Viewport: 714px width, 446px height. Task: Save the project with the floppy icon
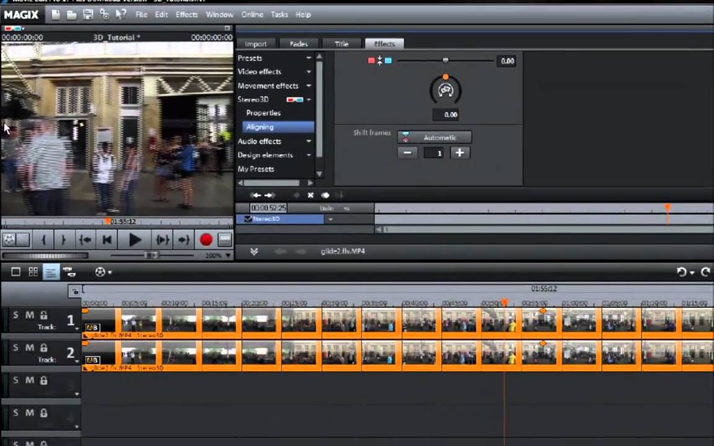point(88,15)
